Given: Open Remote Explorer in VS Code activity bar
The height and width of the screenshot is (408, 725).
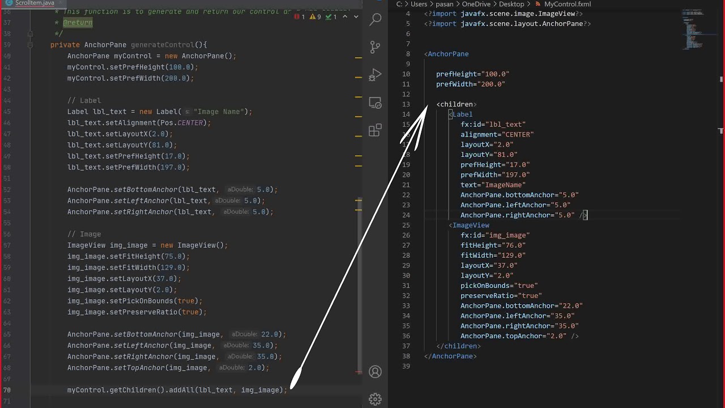Looking at the screenshot, I should coord(375,103).
